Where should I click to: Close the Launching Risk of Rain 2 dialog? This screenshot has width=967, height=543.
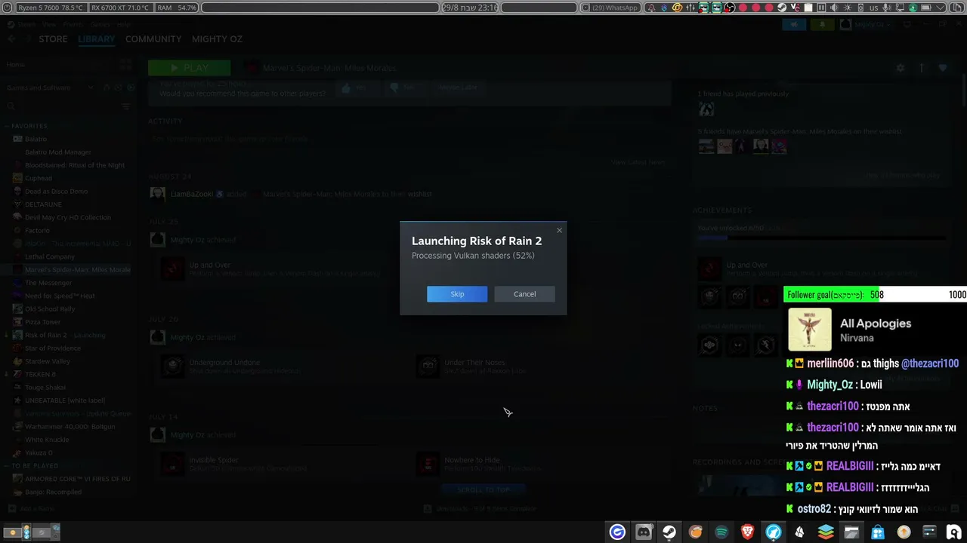tap(559, 230)
